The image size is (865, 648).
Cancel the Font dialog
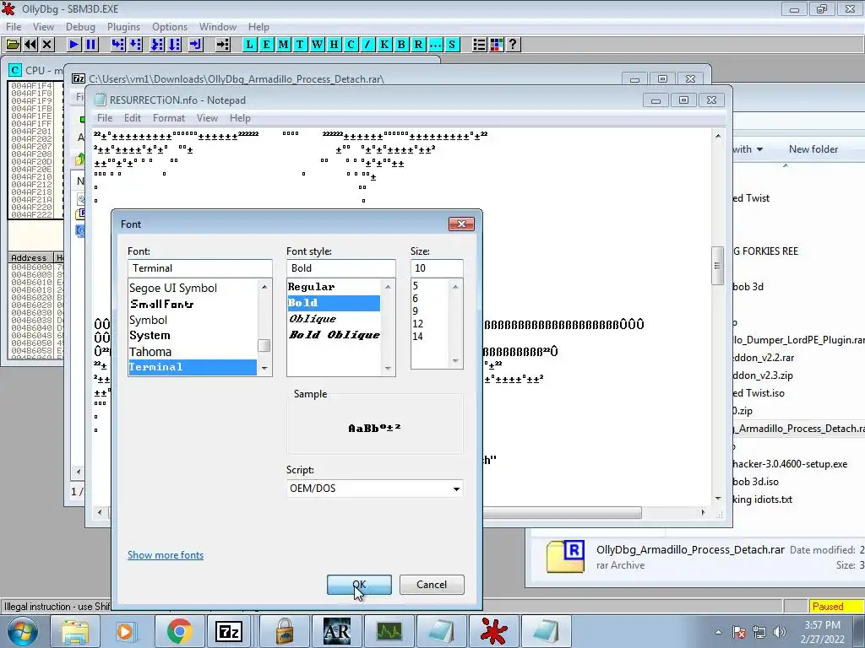click(432, 585)
